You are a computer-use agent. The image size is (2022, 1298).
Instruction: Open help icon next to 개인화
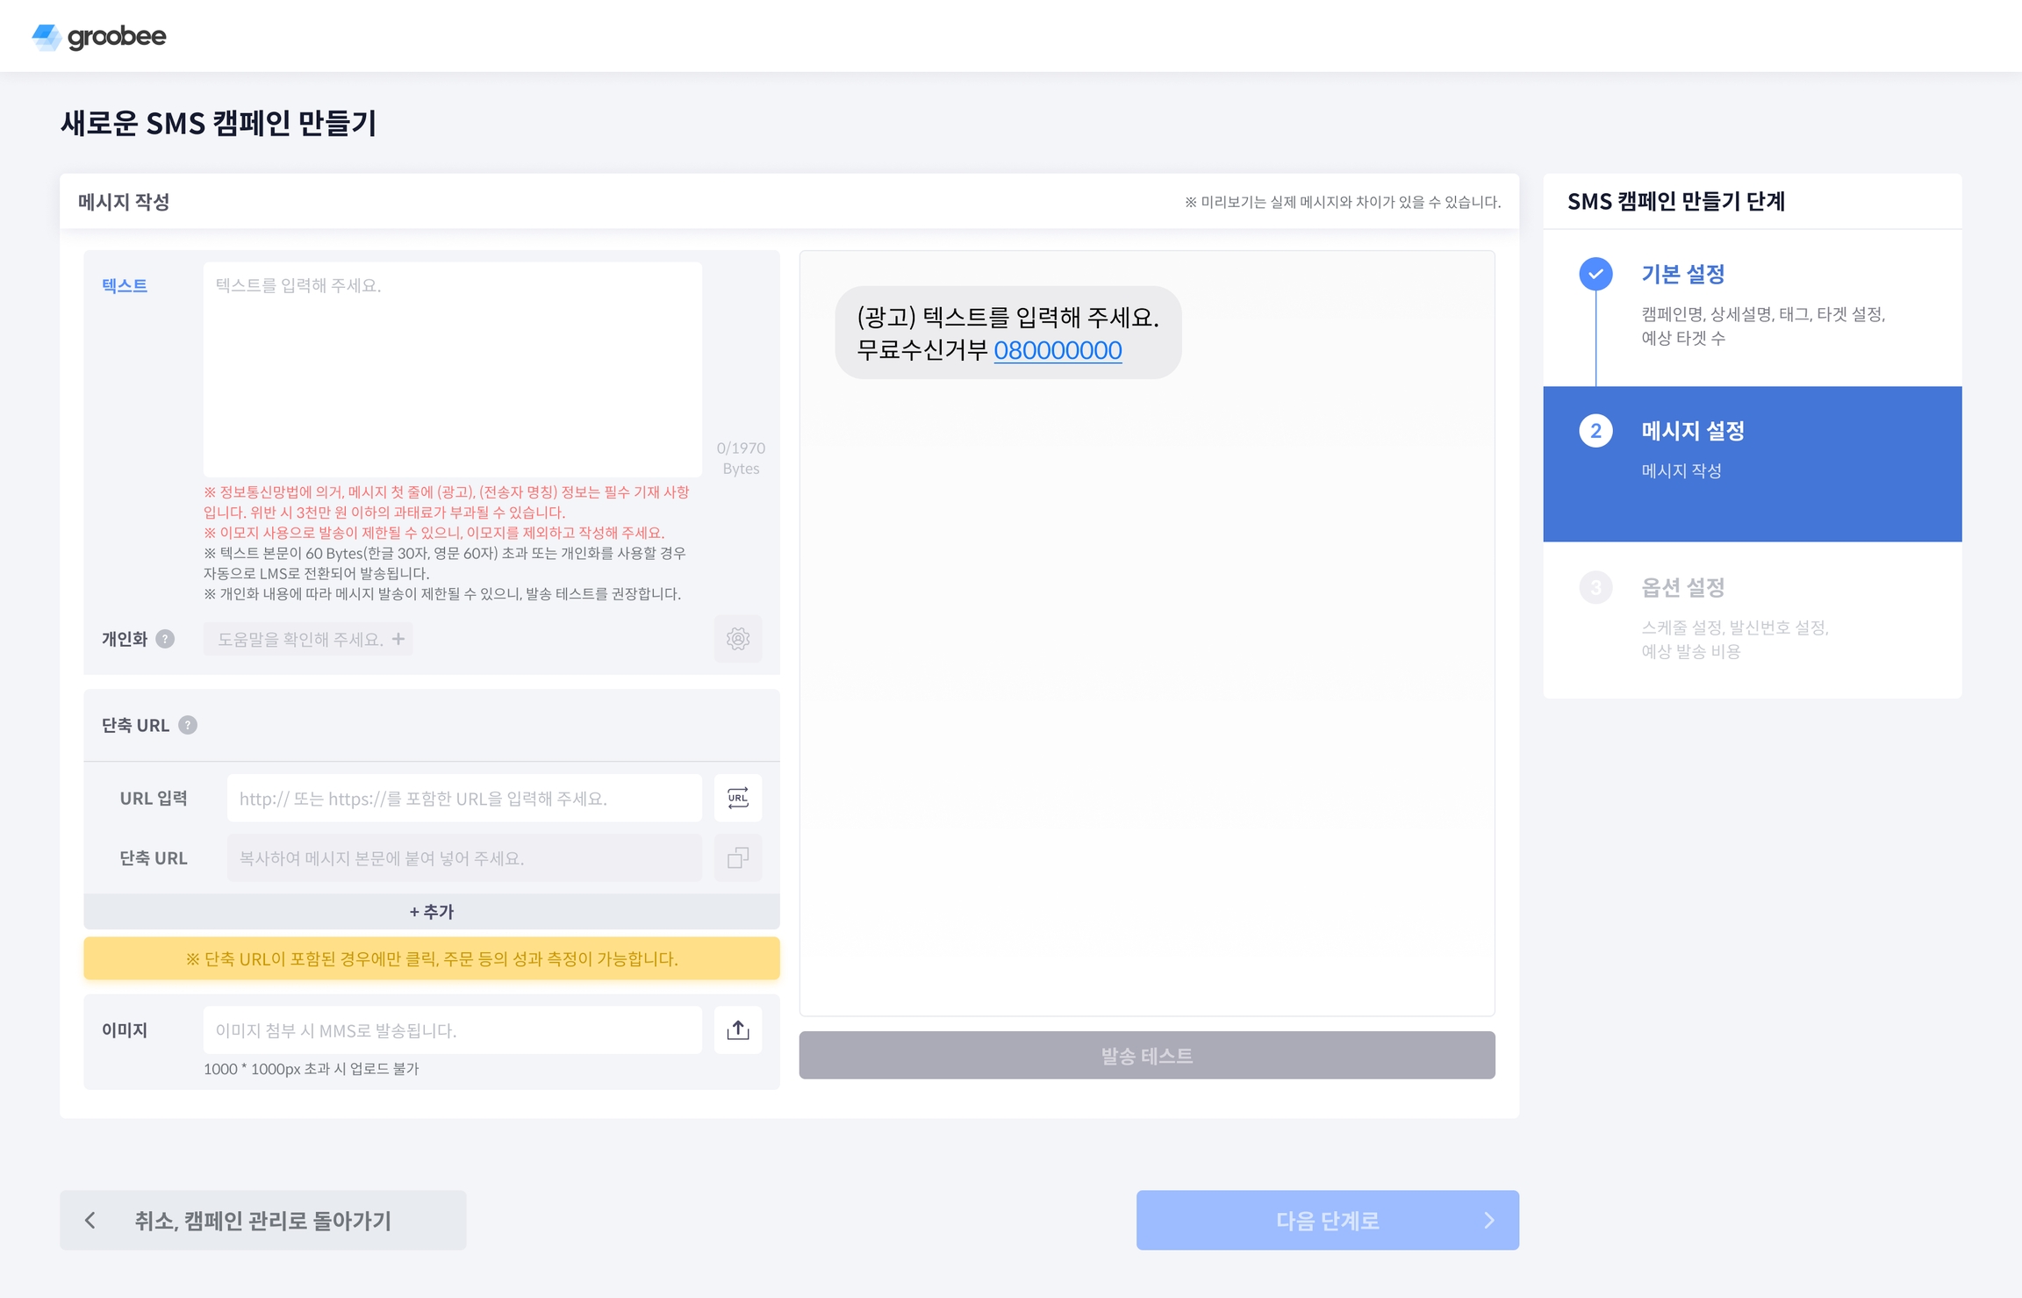point(165,639)
